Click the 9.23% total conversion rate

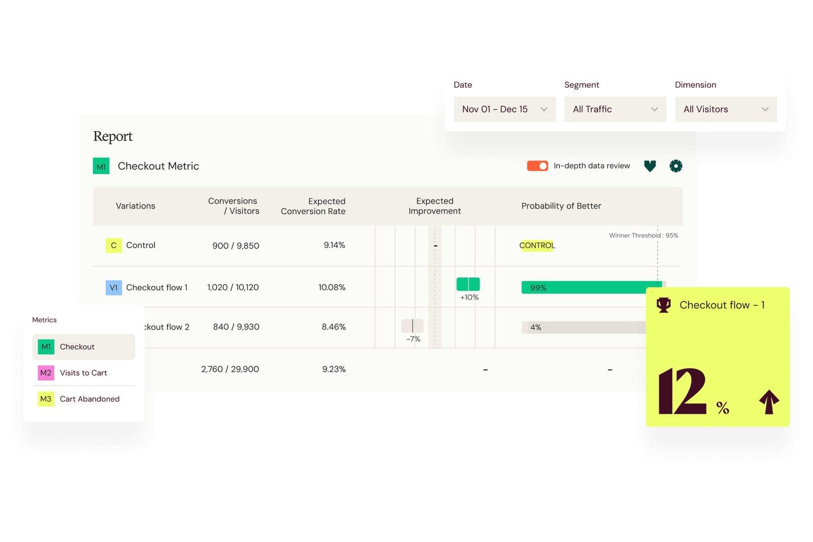334,369
